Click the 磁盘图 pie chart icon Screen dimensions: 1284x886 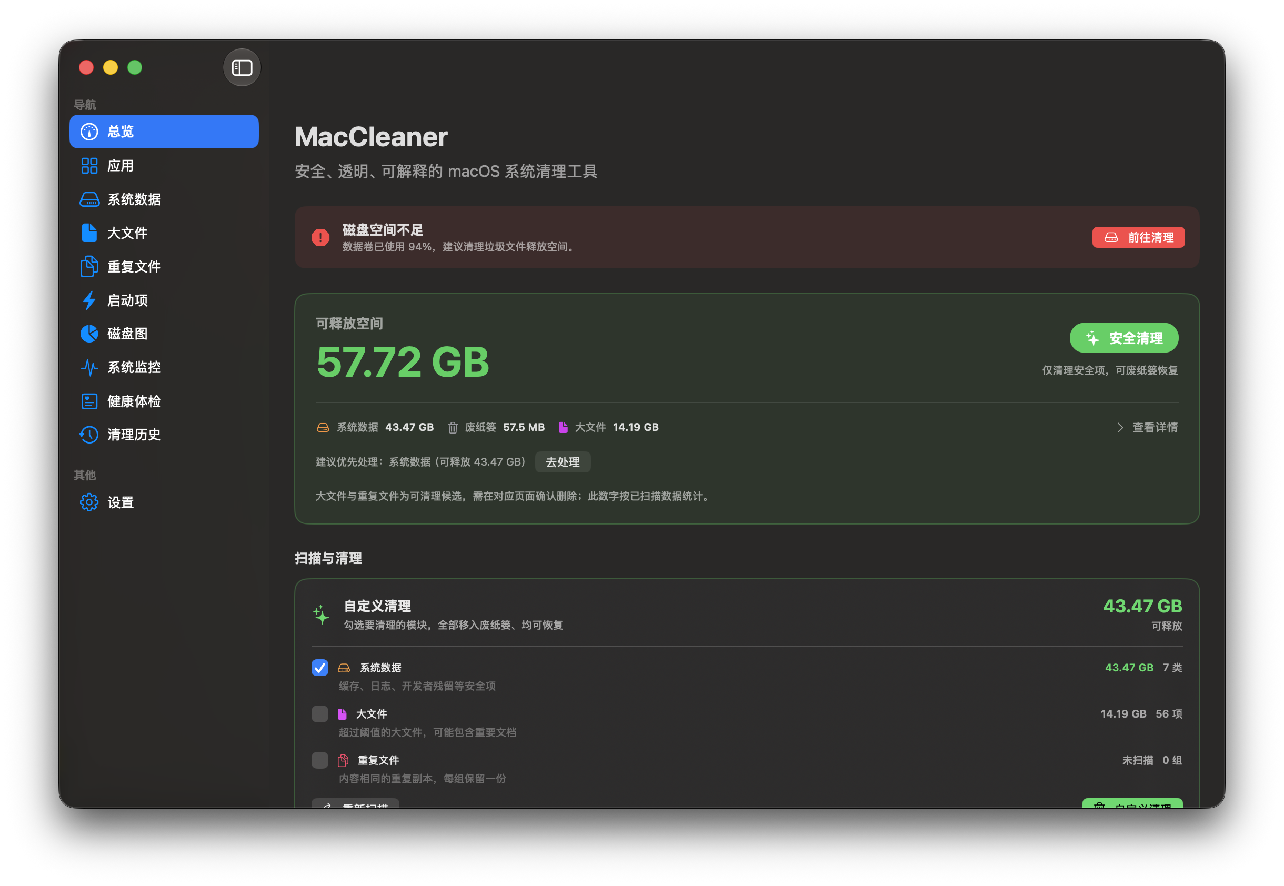pyautogui.click(x=89, y=334)
